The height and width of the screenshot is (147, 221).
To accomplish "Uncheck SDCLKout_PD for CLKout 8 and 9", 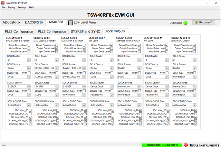I will [x=141, y=110].
